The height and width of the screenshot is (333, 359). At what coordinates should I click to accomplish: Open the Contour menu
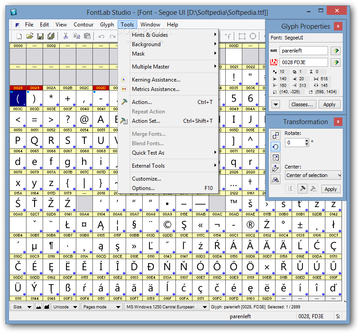83,25
